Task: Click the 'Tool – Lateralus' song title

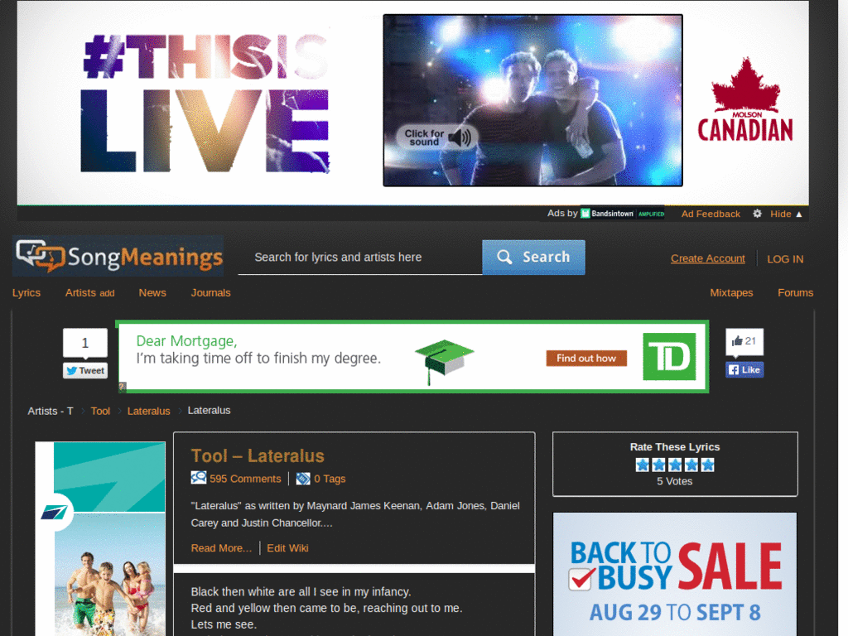Action: click(258, 456)
